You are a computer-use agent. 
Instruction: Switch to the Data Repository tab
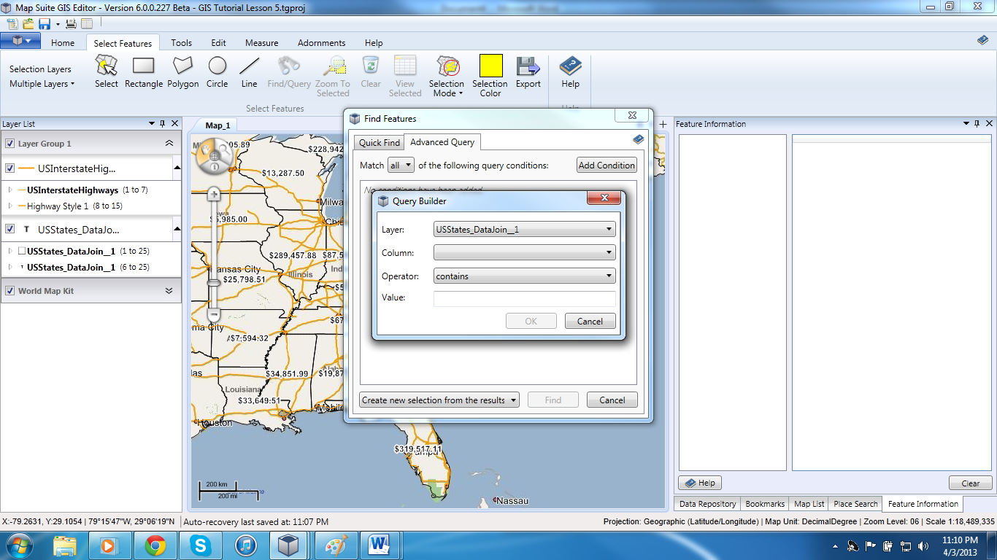[707, 504]
